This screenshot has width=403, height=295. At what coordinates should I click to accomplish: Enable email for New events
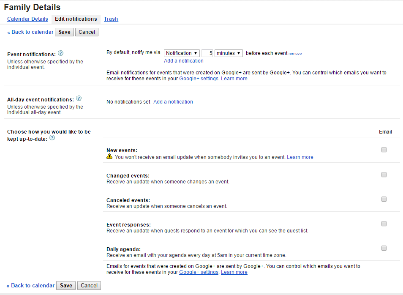384,150
